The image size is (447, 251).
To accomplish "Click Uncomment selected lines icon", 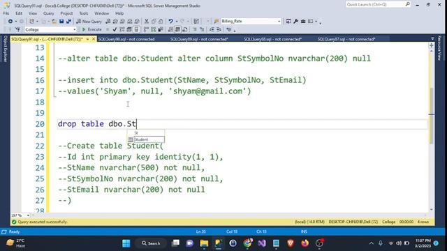I will tap(202, 29).
